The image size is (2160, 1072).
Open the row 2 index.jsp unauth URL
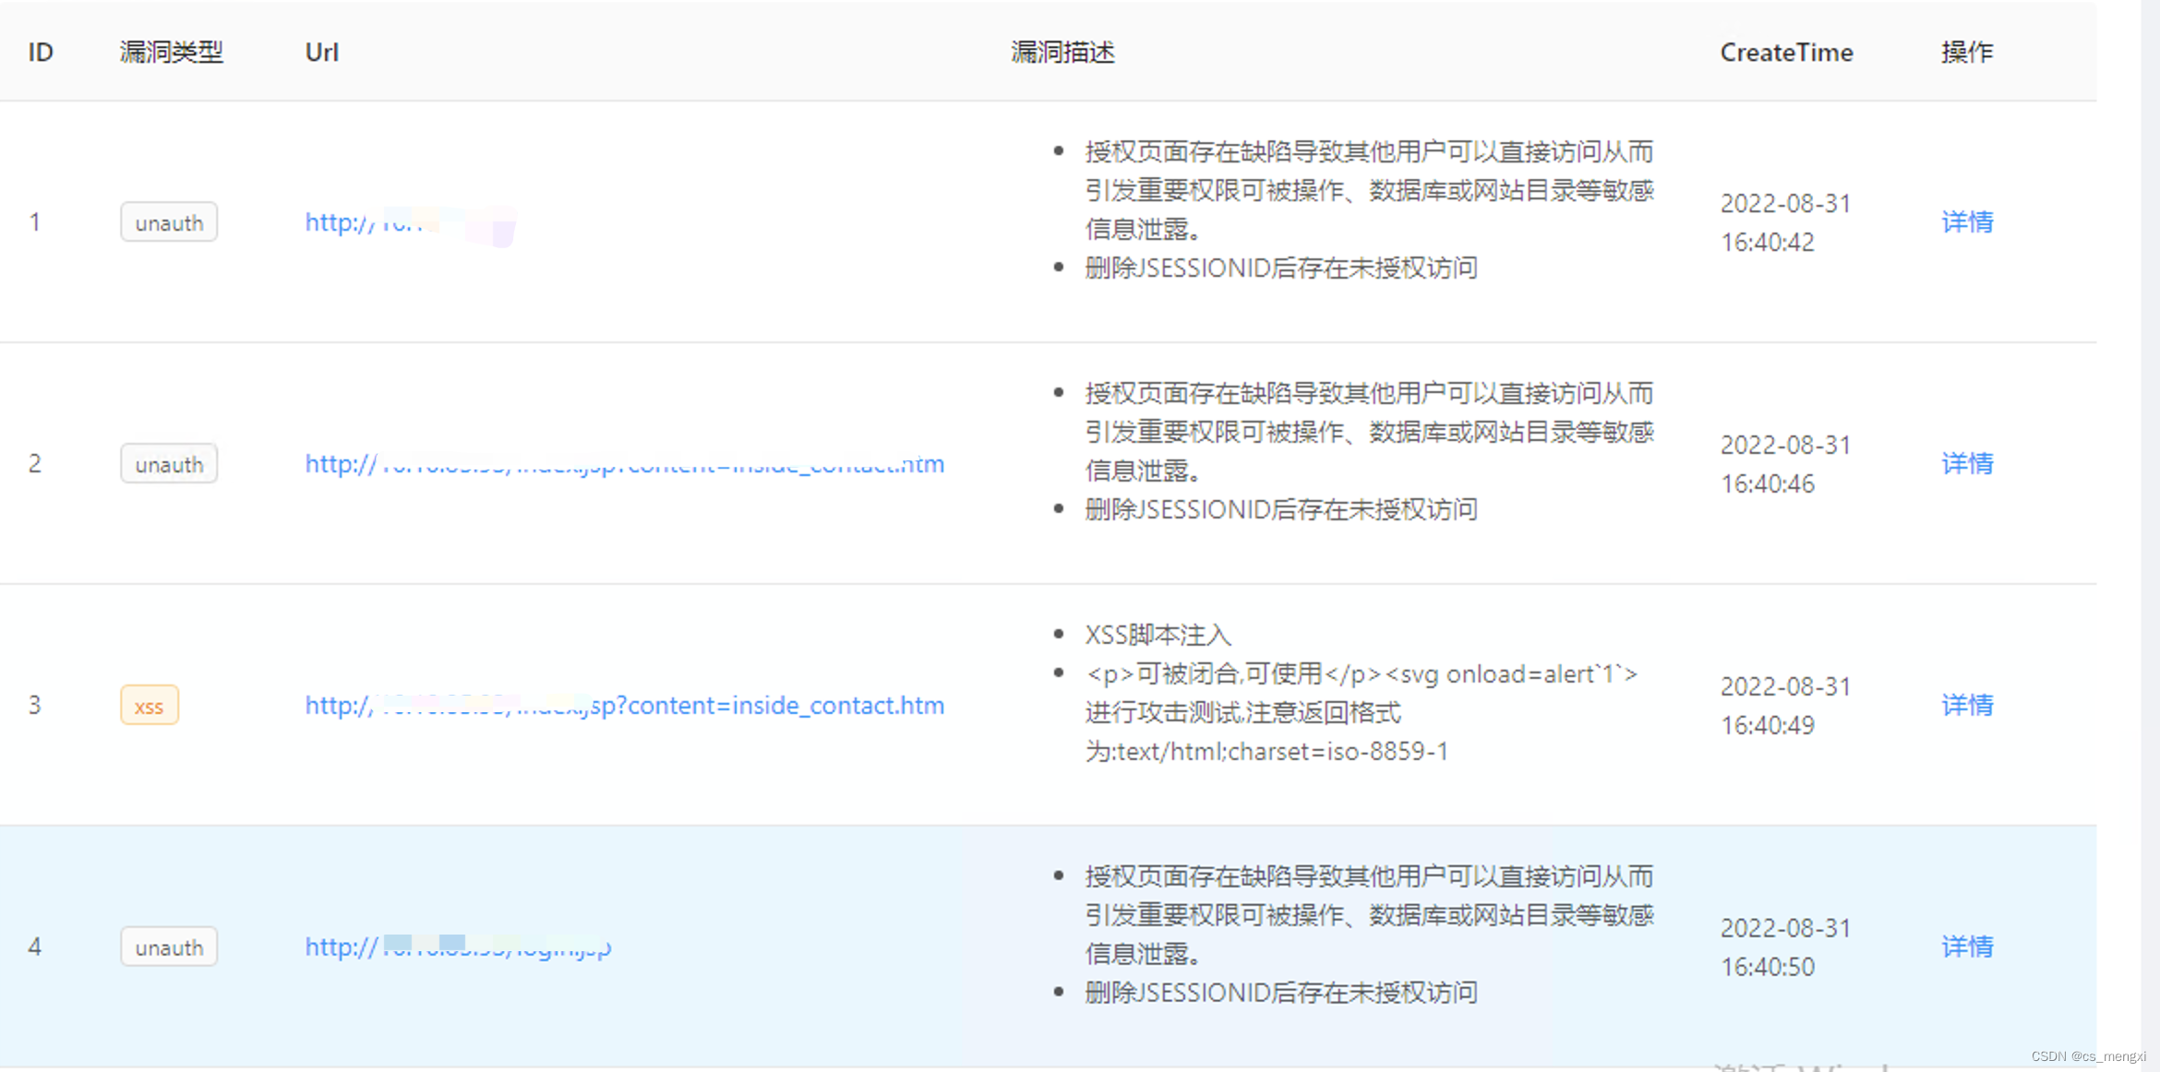[624, 465]
